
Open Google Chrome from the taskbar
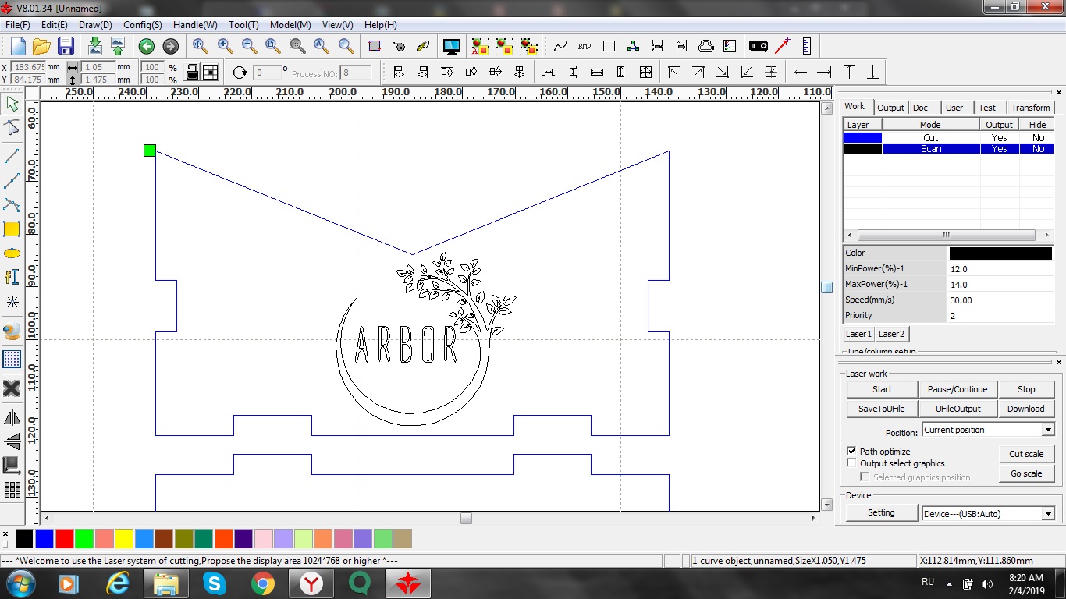coord(263,583)
